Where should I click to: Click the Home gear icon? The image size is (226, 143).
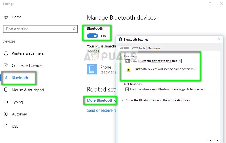6,17
